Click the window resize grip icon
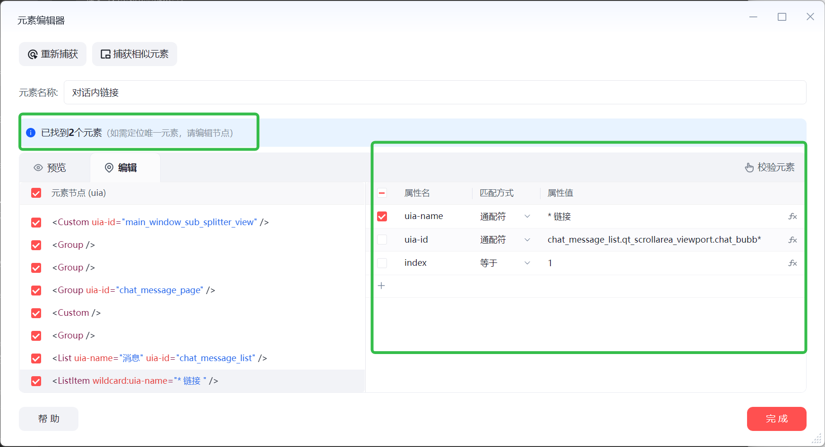825x447 pixels. point(816,439)
